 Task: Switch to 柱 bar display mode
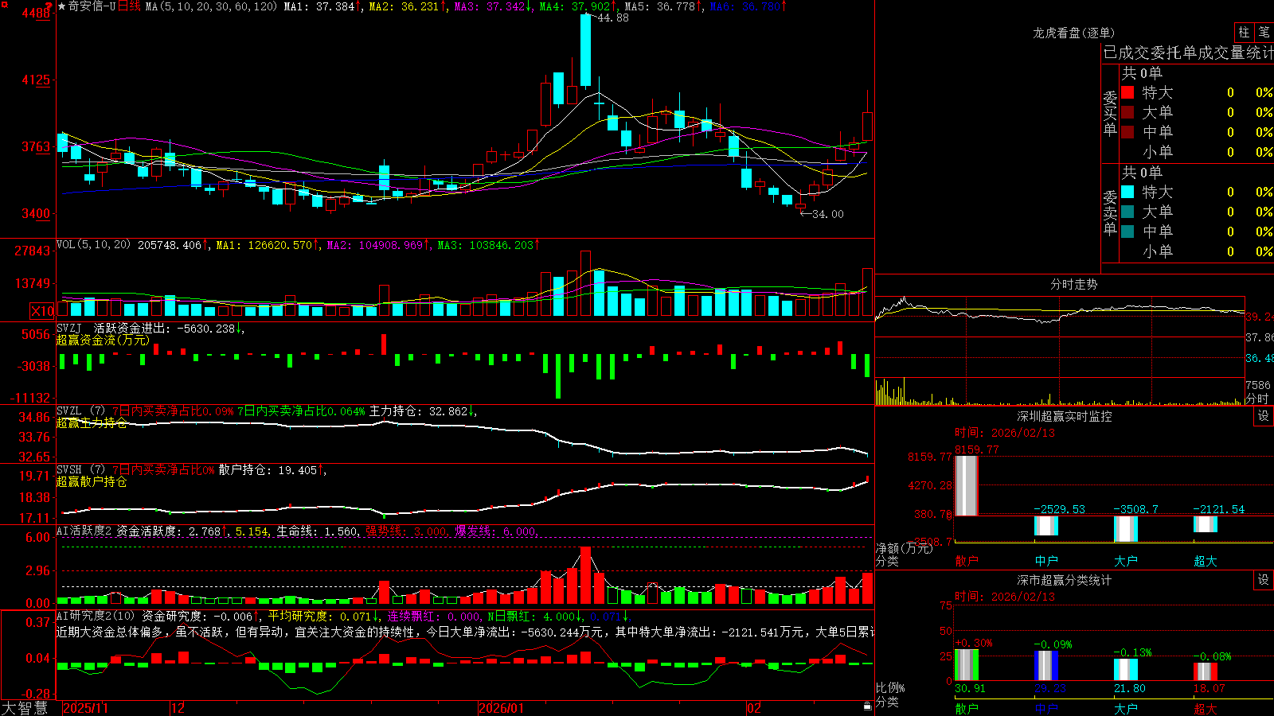1244,32
